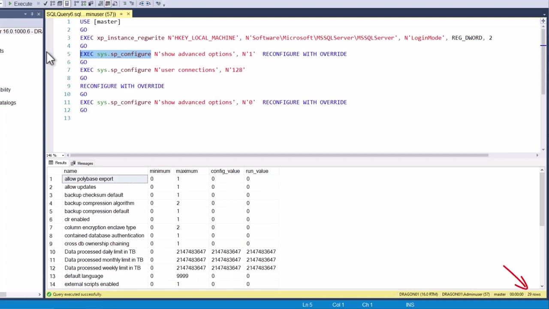
Task: Click the 'config_value' column header
Action: (227, 171)
